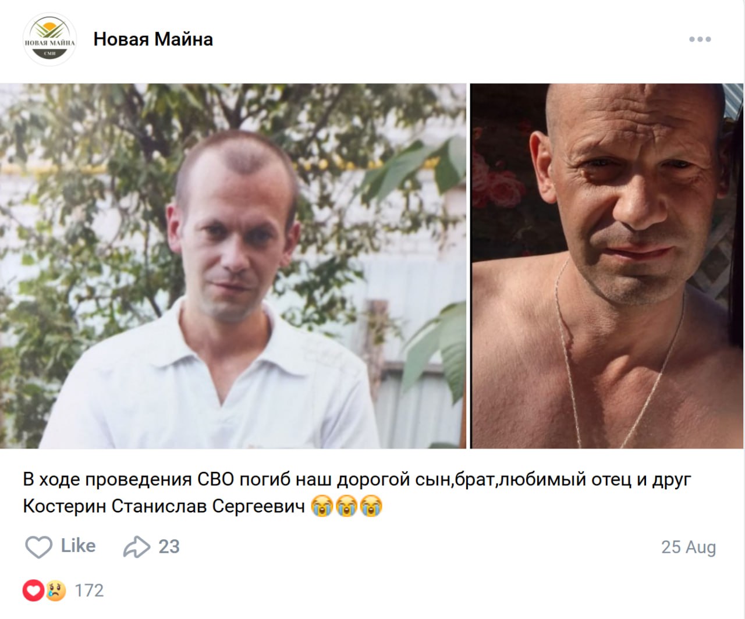
Task: Click the first crying emoji in post text
Action: [x=322, y=506]
